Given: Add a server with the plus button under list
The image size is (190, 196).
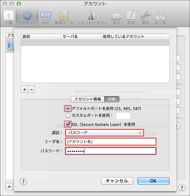Looking at the screenshot, I should coord(25,90).
